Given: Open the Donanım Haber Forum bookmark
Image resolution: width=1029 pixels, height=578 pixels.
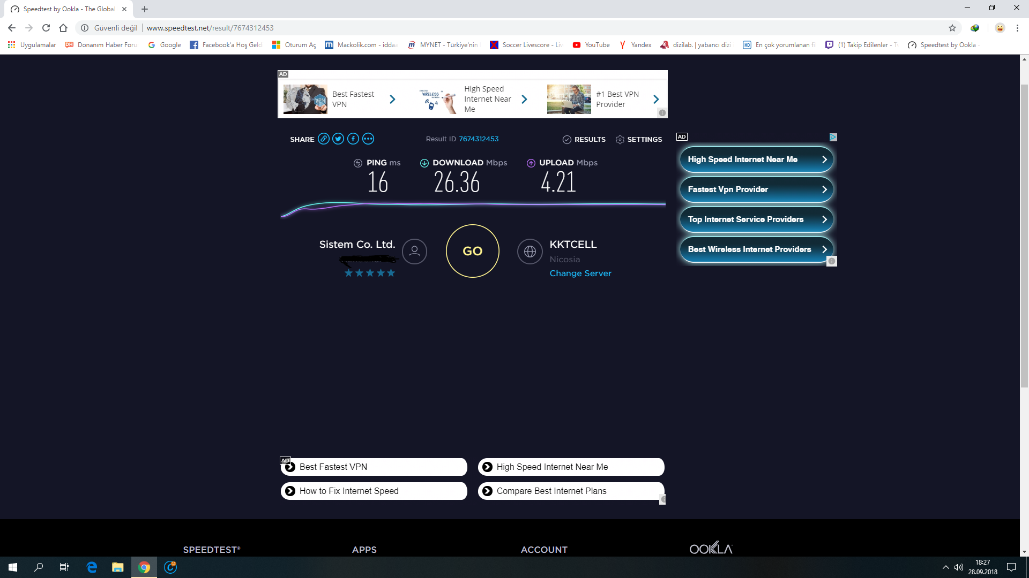Looking at the screenshot, I should (x=101, y=45).
